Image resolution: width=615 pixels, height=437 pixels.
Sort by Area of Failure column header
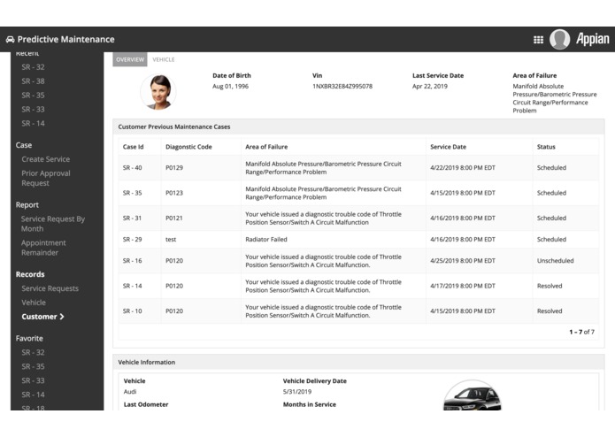point(266,147)
